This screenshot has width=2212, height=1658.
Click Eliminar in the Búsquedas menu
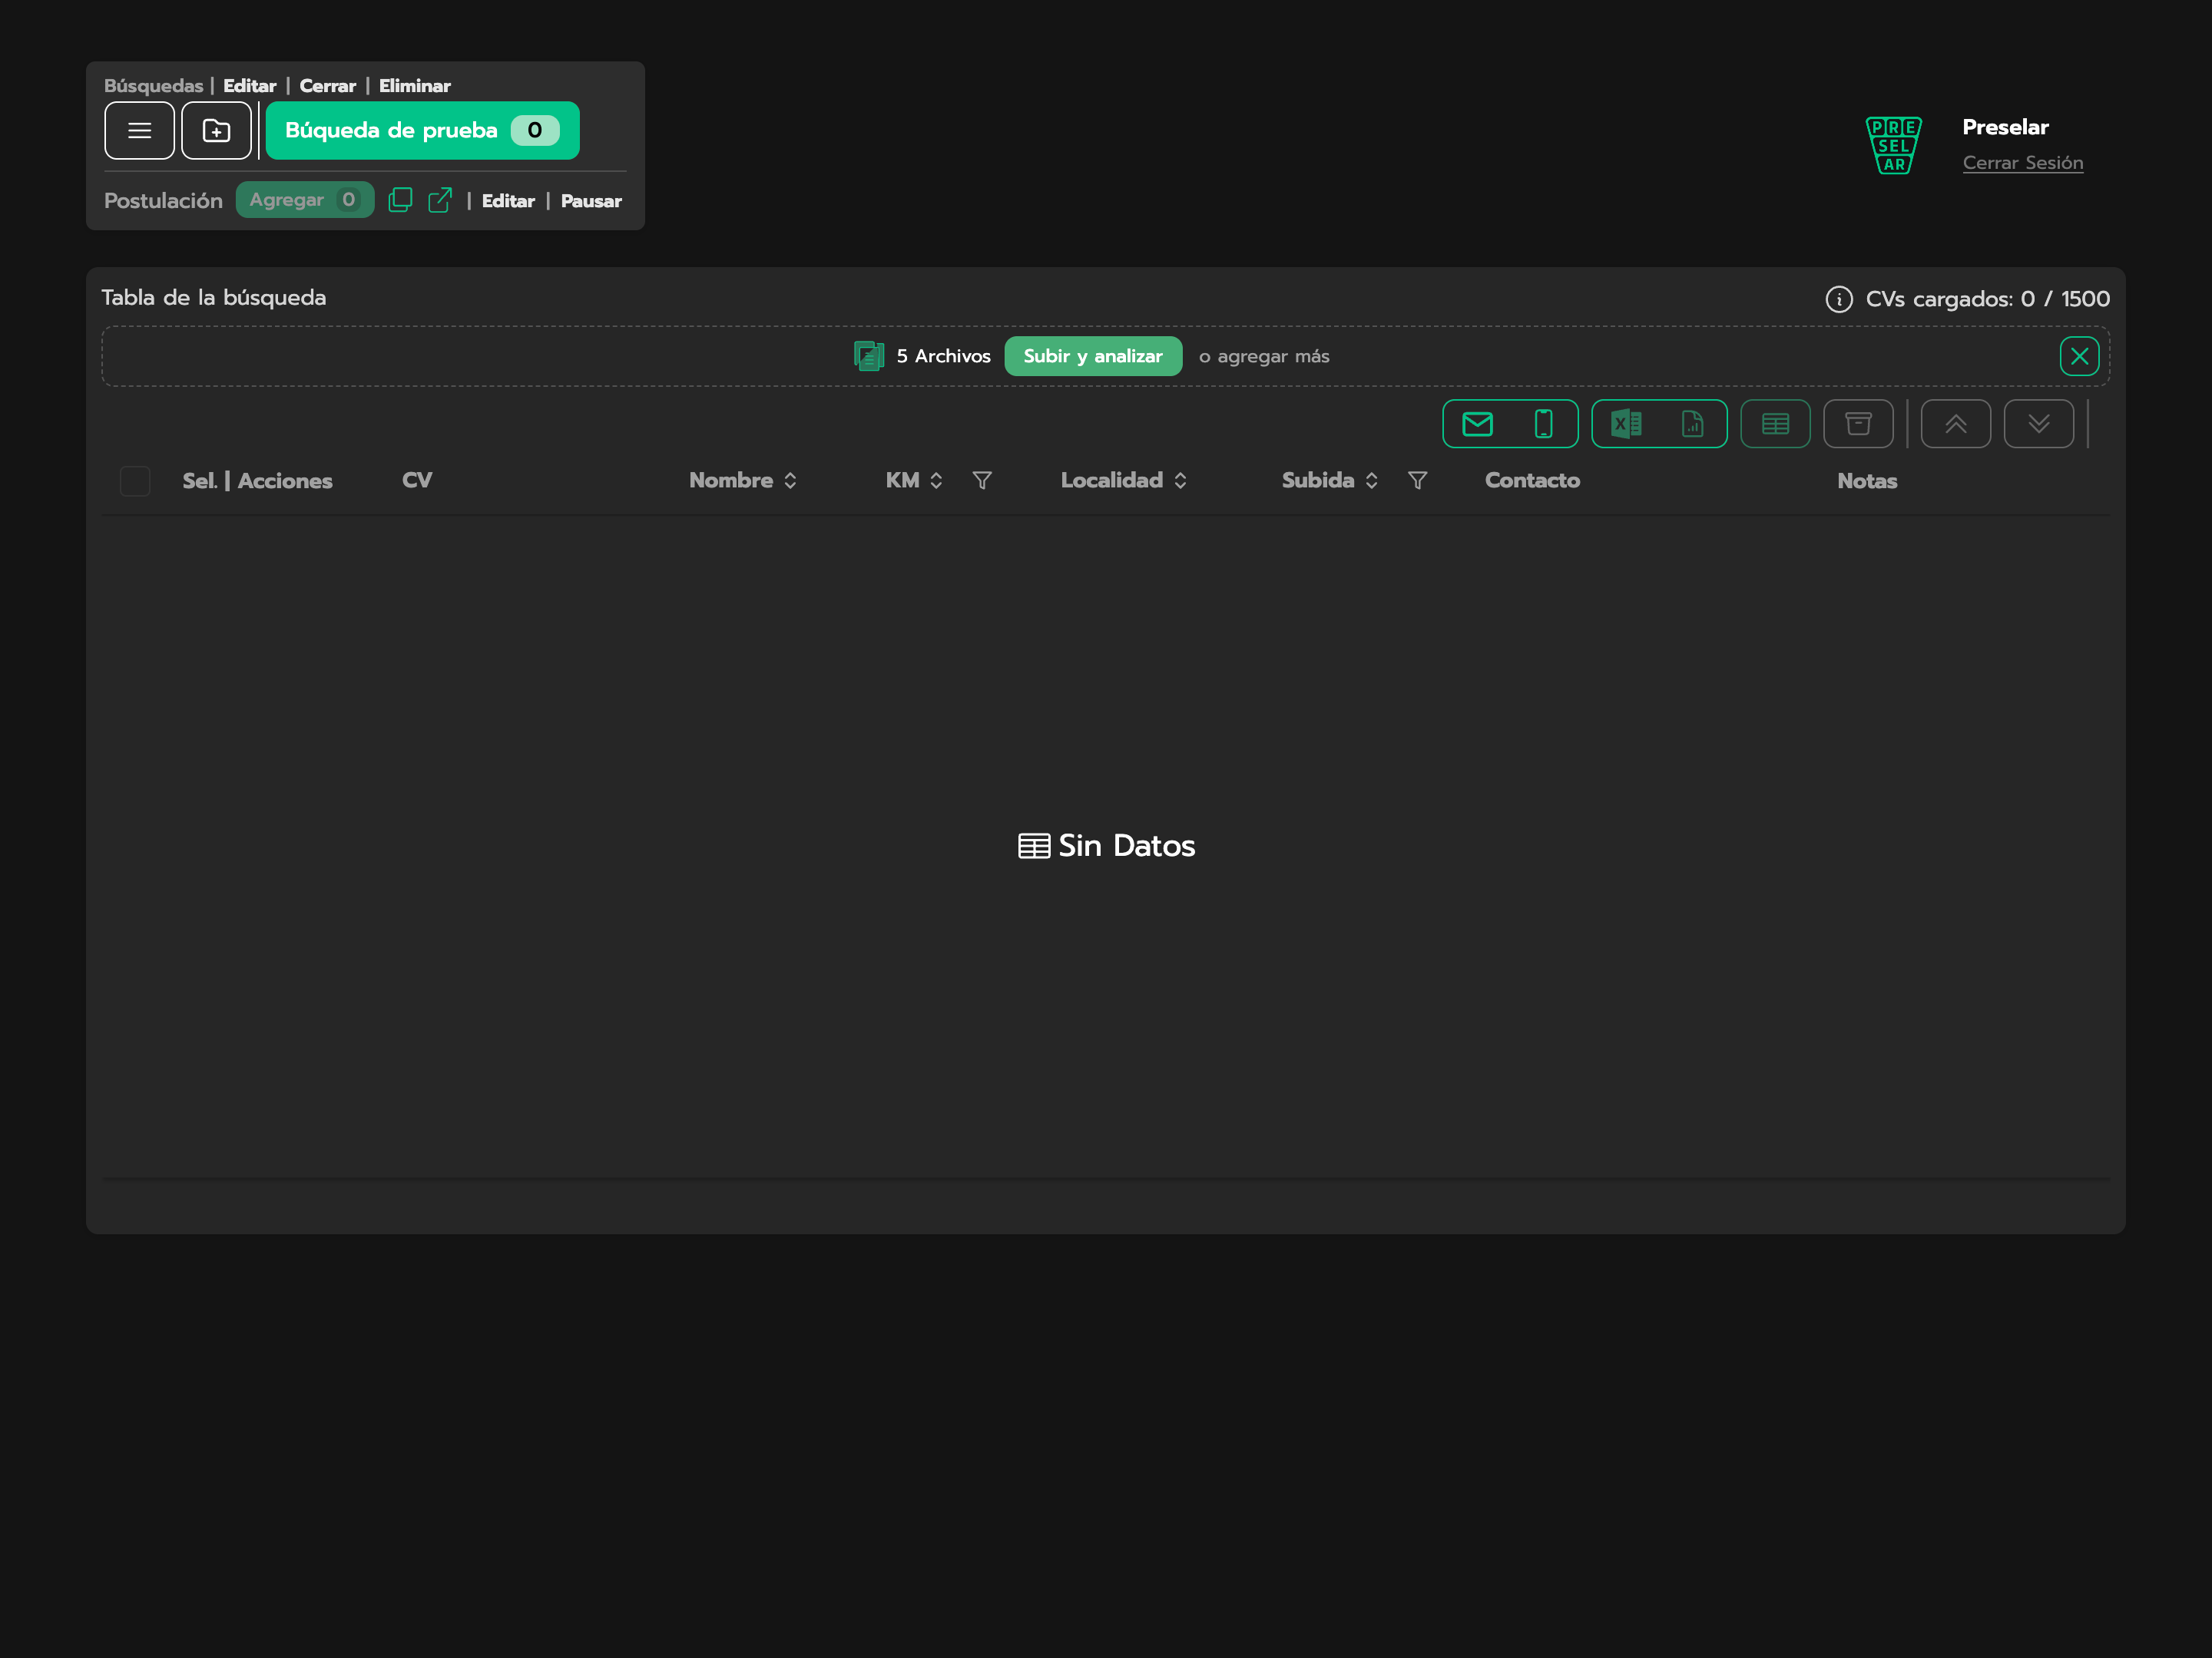pos(414,86)
